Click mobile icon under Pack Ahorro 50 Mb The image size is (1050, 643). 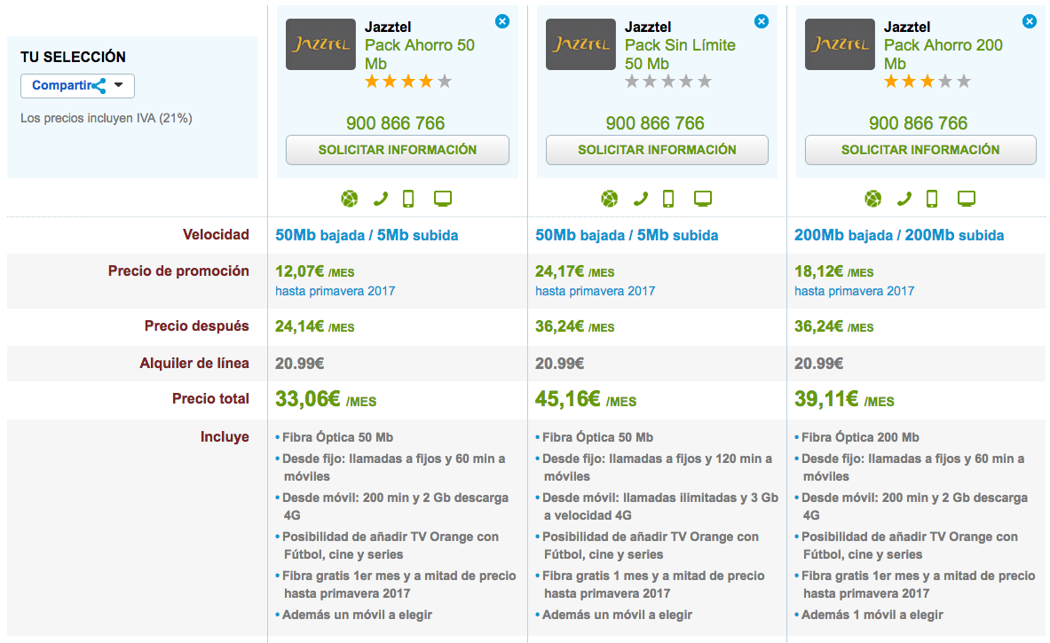click(x=408, y=199)
